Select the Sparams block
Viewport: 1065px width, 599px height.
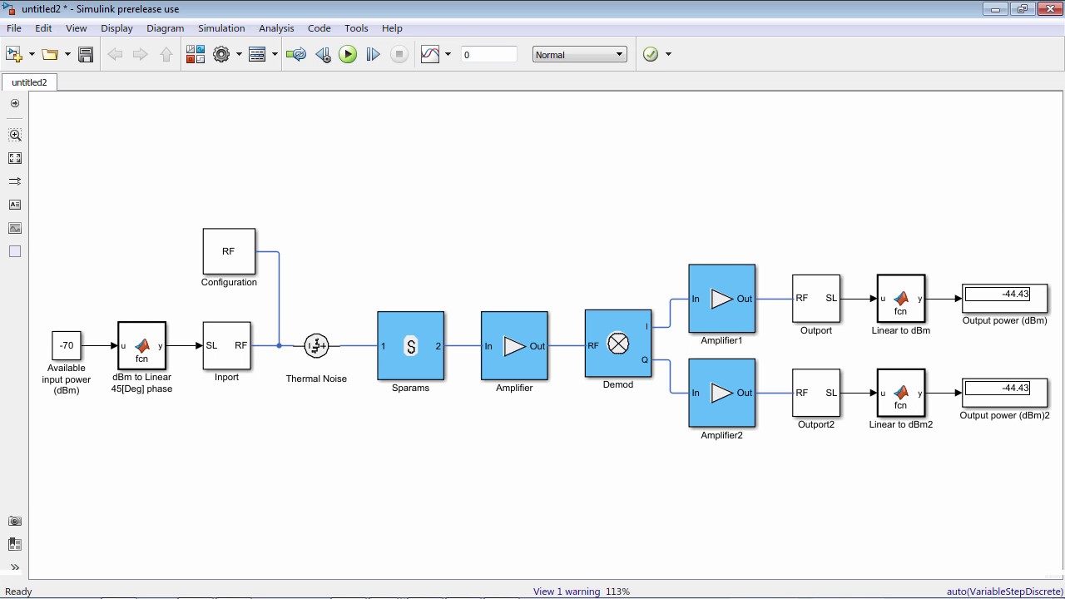410,345
